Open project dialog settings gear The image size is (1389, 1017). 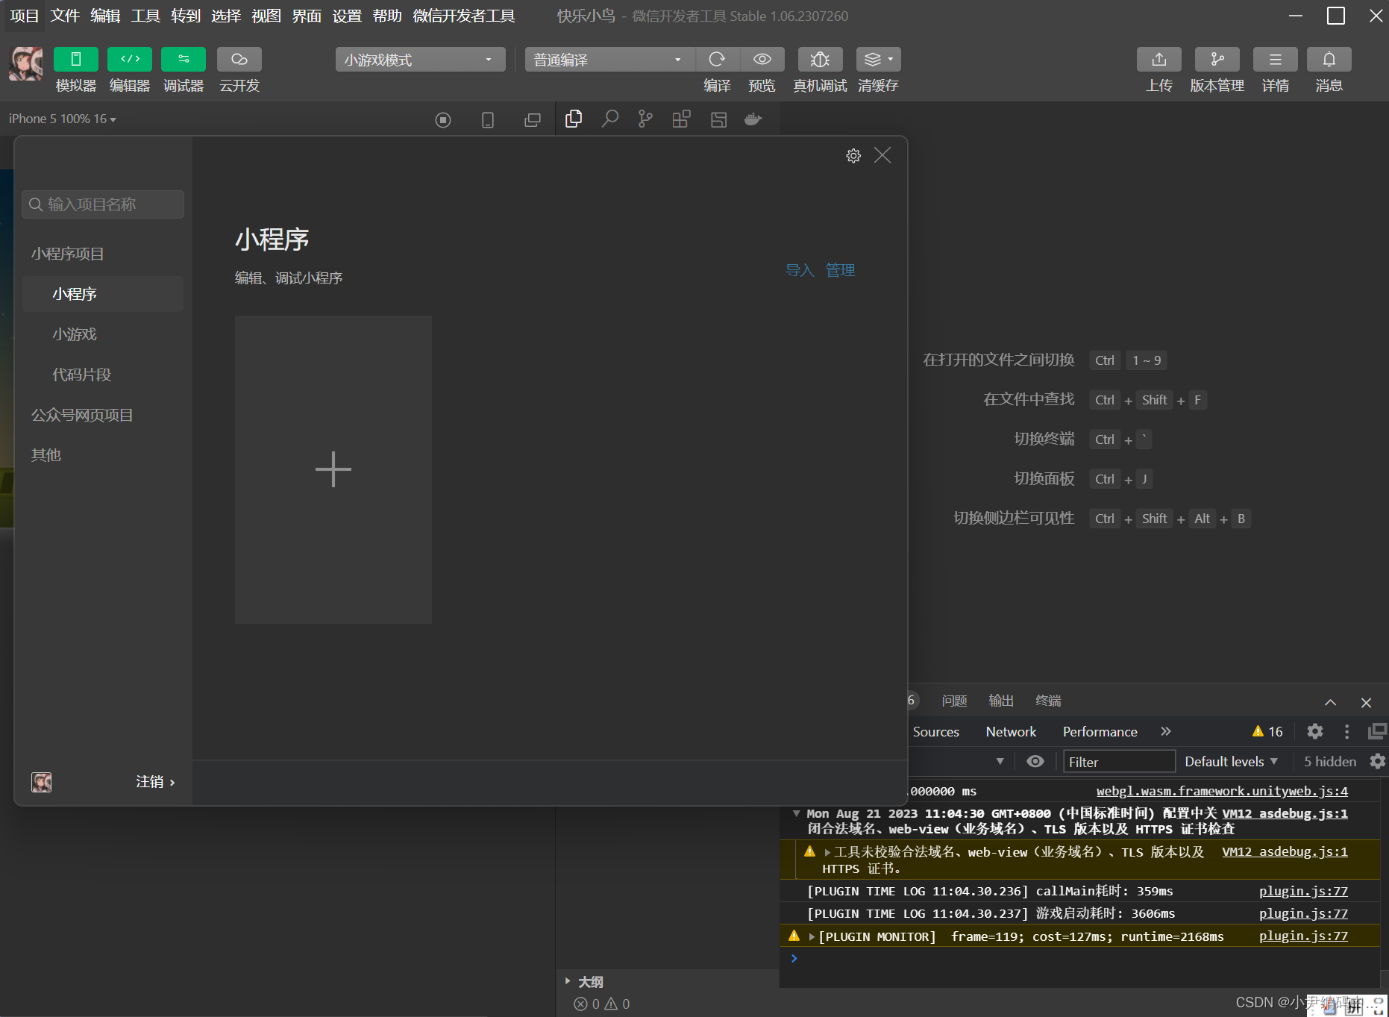(x=853, y=155)
